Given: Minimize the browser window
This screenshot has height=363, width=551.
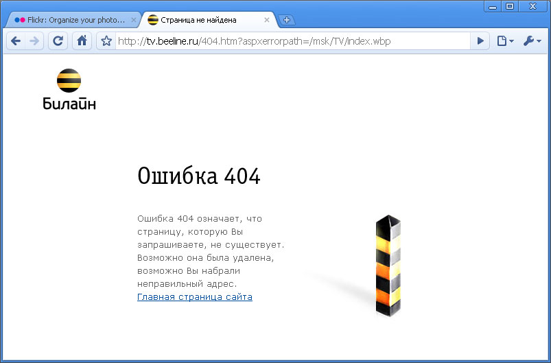Looking at the screenshot, I should pyautogui.click(x=493, y=6).
